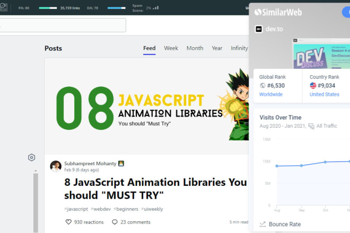
Task: Switch to the Month tab
Action: 195,48
